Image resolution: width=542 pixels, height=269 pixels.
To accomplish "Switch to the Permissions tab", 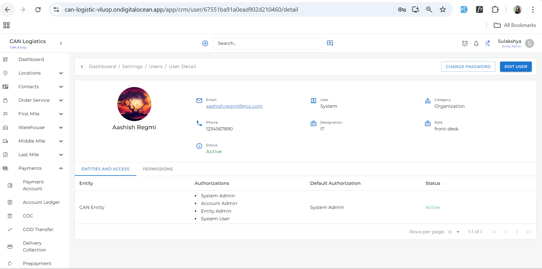I will tap(158, 169).
